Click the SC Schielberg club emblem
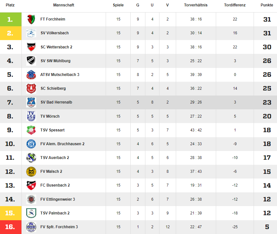Image resolution: width=277 pixels, height=234 pixels. coord(31,88)
